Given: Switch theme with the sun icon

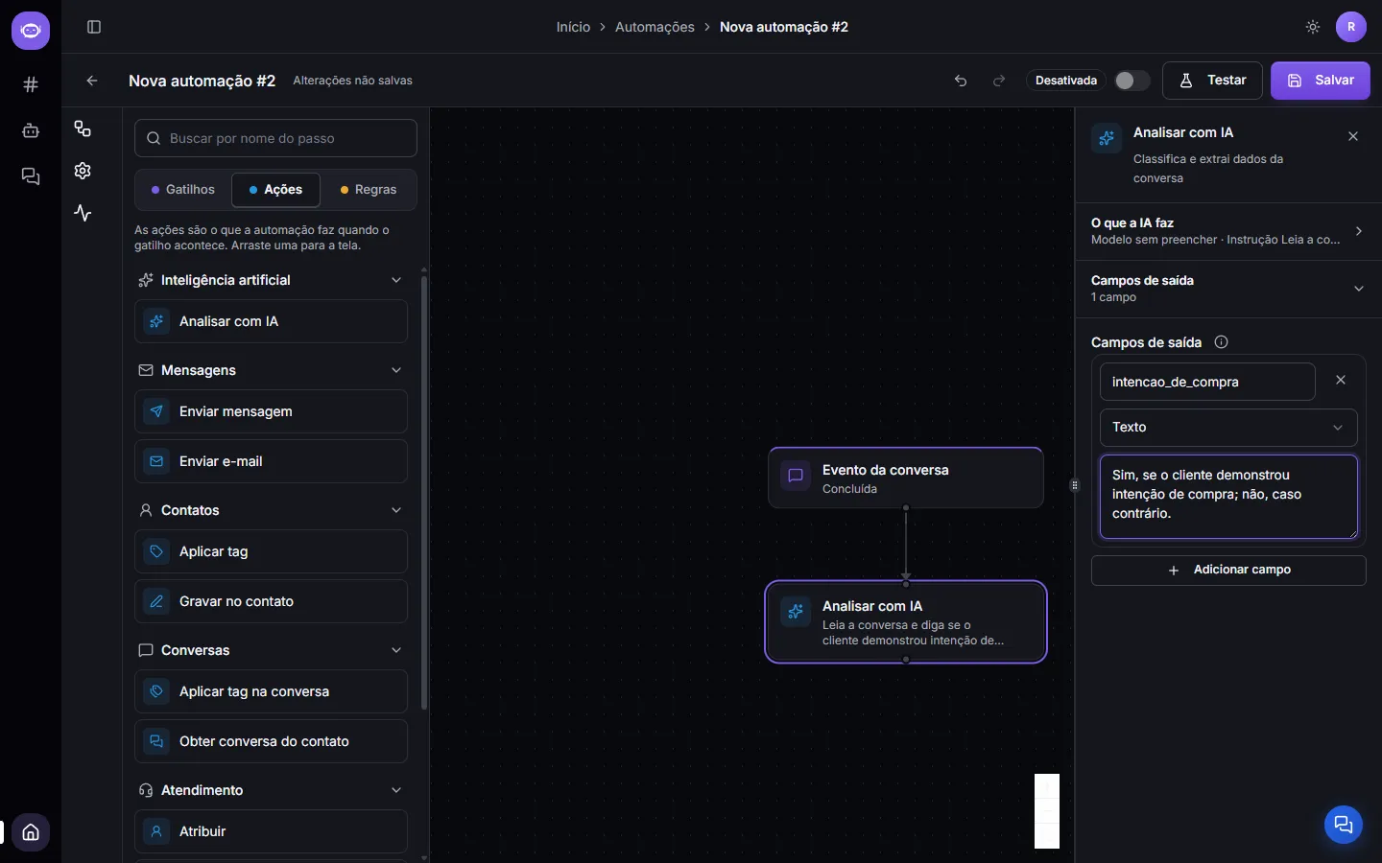Looking at the screenshot, I should pyautogui.click(x=1313, y=27).
